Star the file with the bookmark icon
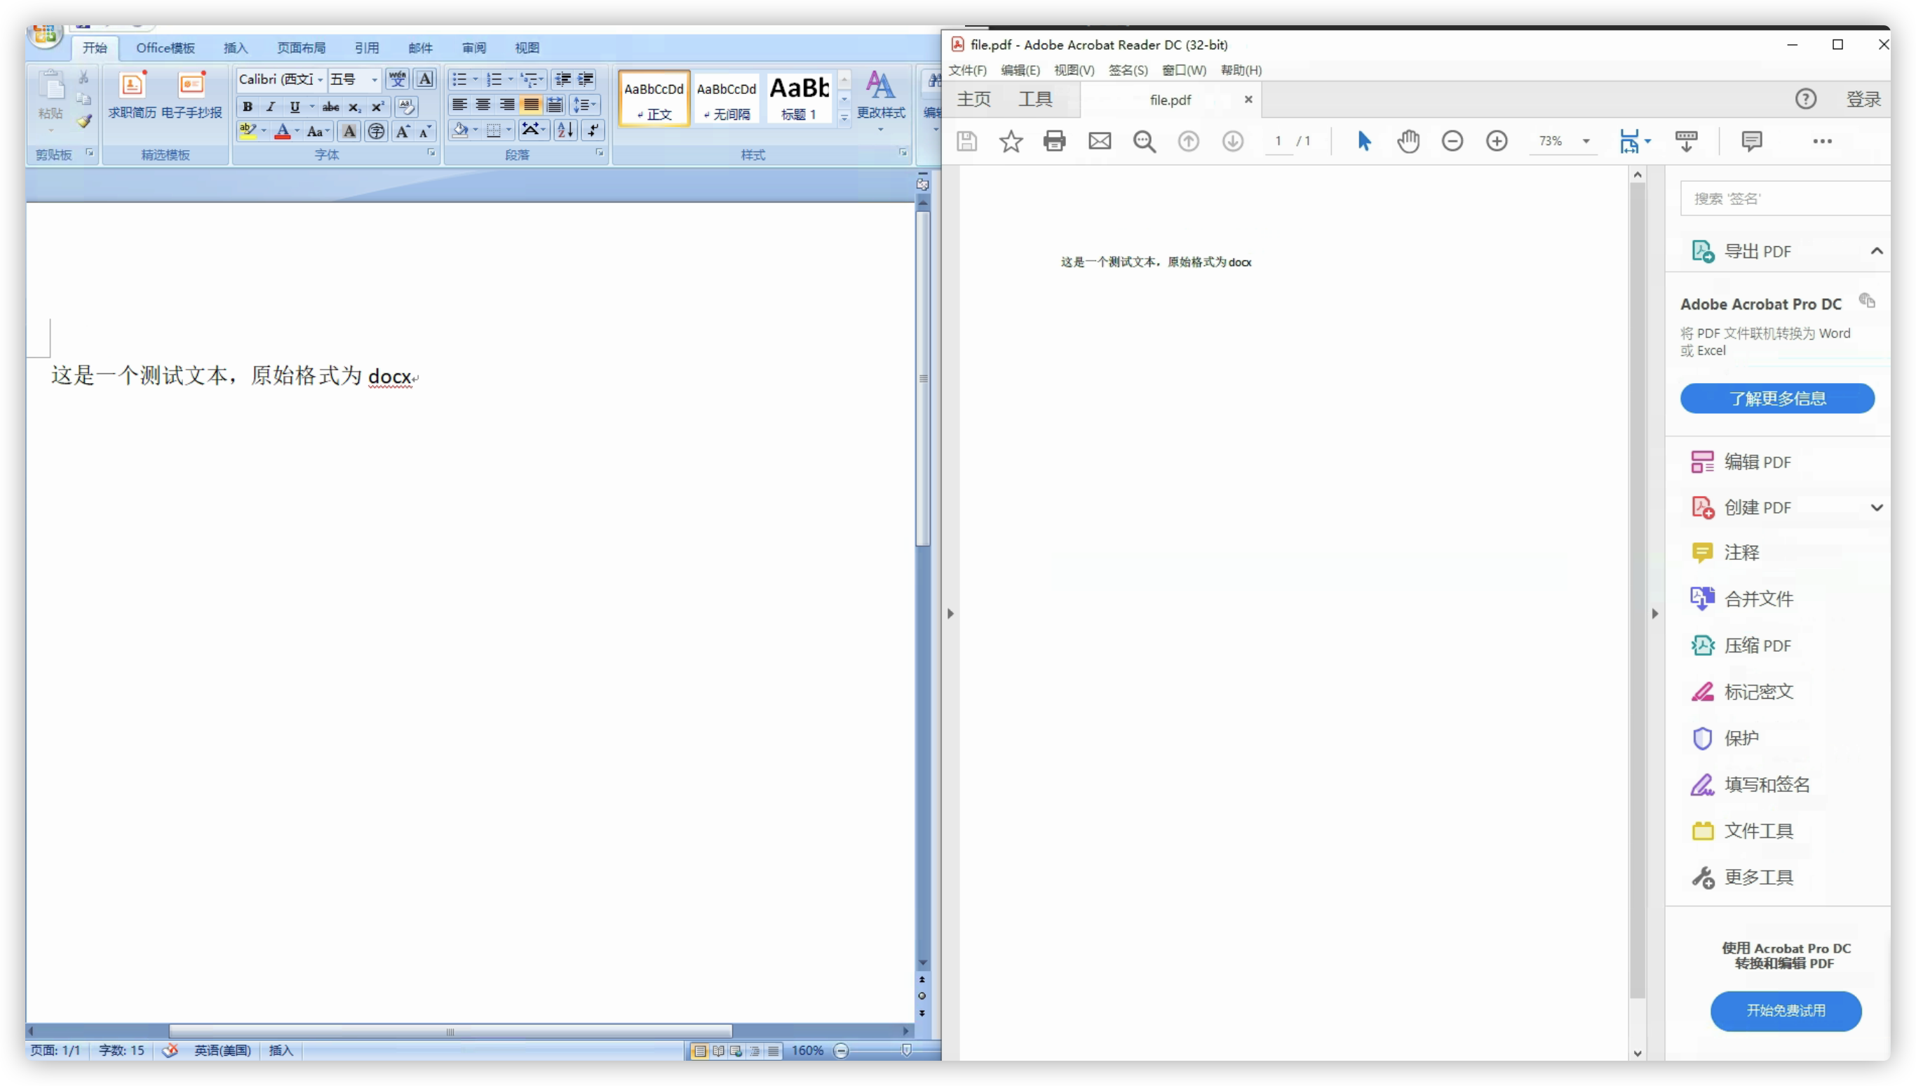Screen dimensions: 1916x1086 [1010, 141]
